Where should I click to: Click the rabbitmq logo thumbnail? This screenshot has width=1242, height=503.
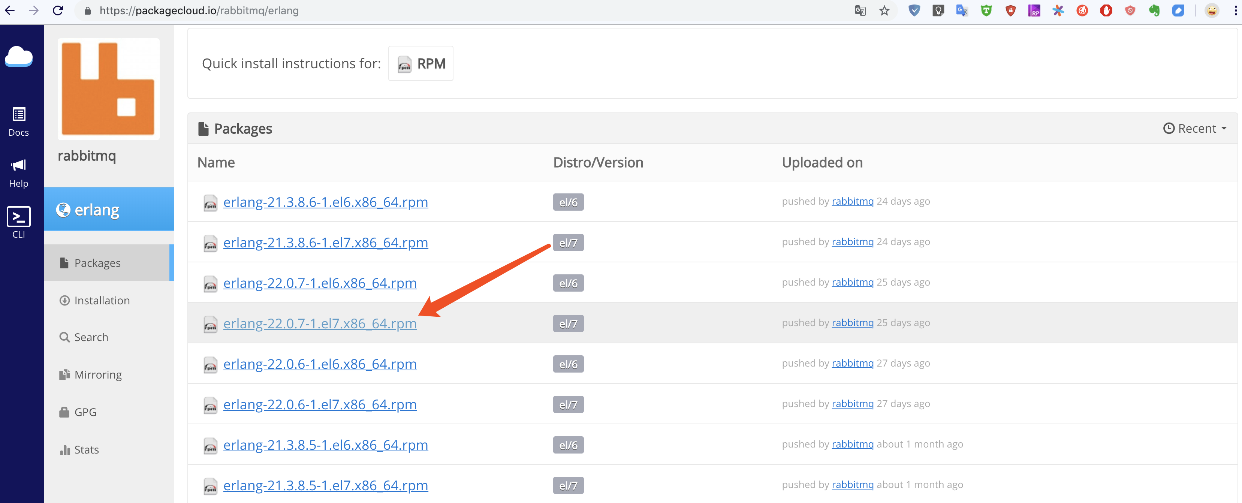pos(108,89)
